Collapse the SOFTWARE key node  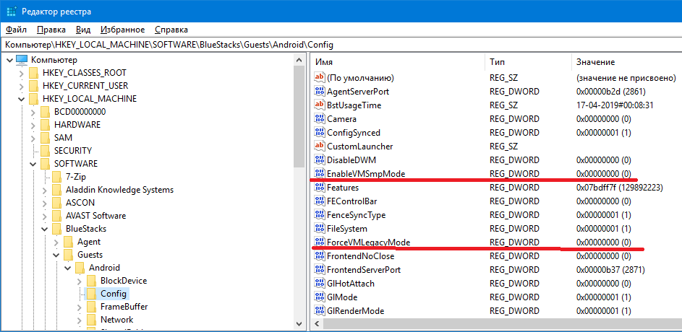32,164
